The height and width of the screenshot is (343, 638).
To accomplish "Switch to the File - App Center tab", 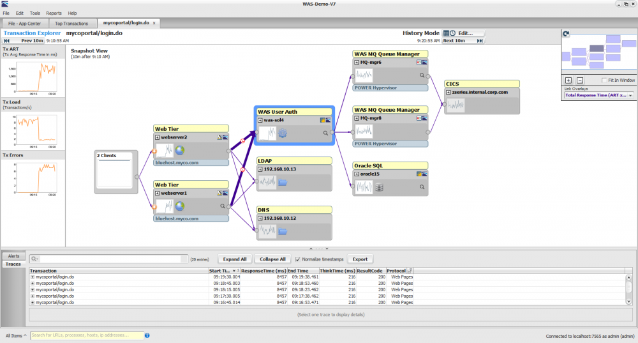I will point(25,24).
